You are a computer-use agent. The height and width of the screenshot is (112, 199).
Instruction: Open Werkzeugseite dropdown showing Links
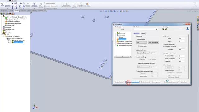(141, 43)
